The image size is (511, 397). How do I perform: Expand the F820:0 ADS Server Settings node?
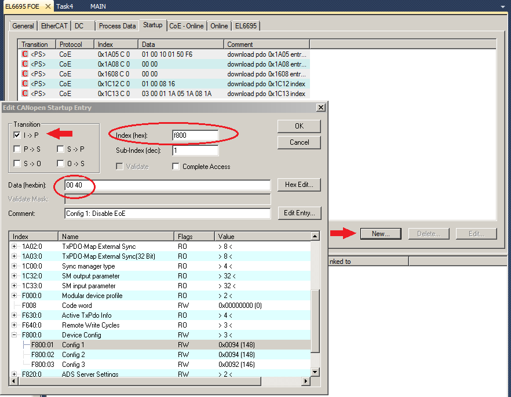14,374
